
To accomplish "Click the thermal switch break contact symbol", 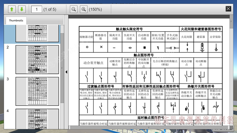I will click(203, 107).
